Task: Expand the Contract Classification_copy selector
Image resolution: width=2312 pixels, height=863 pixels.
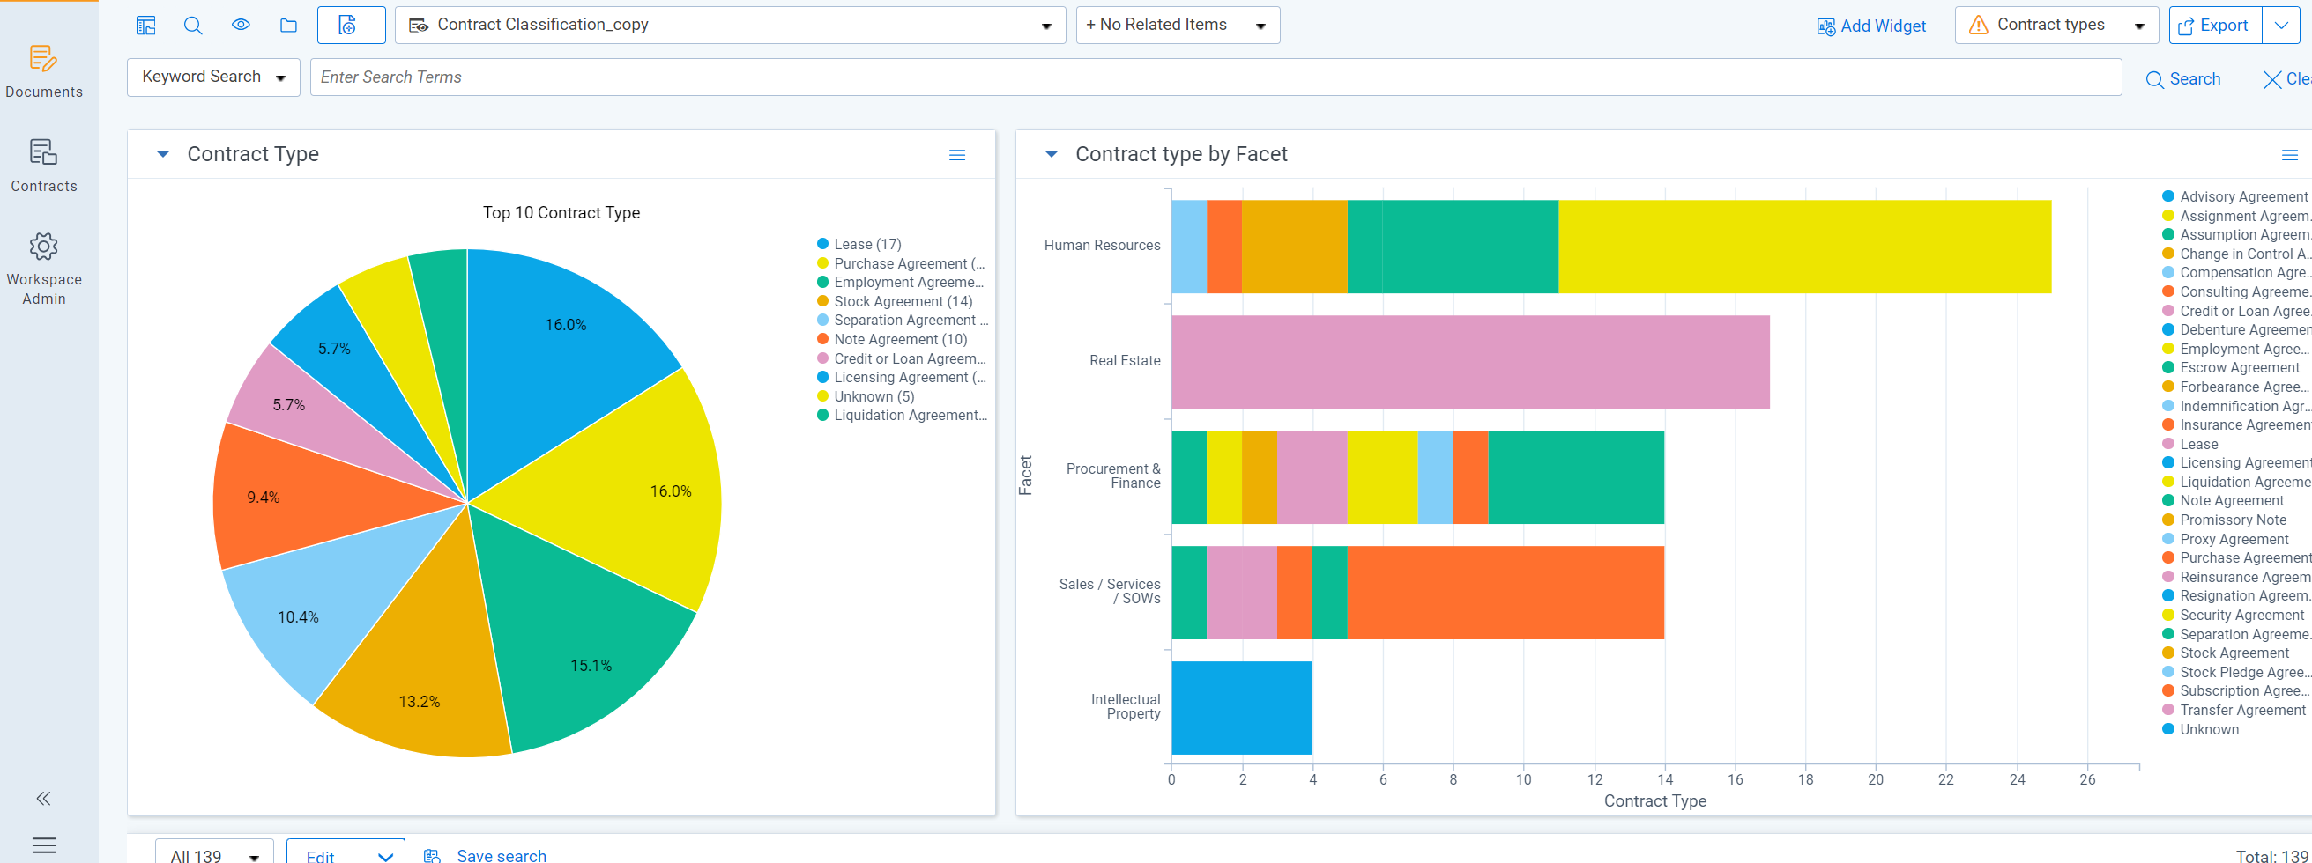Action: 730,26
